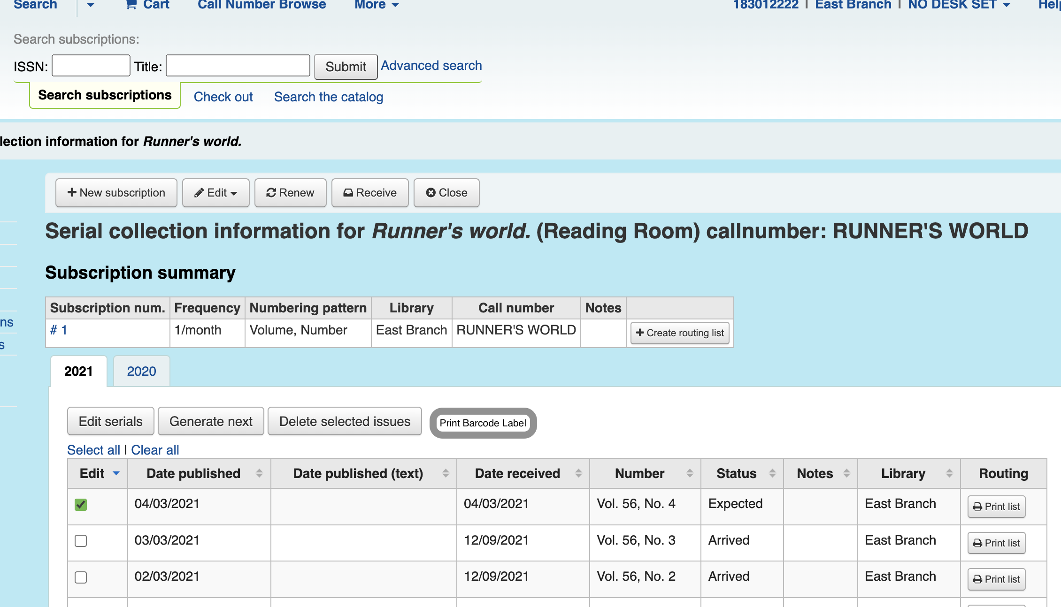
Task: Expand the More menu dropdown
Action: coord(376,5)
